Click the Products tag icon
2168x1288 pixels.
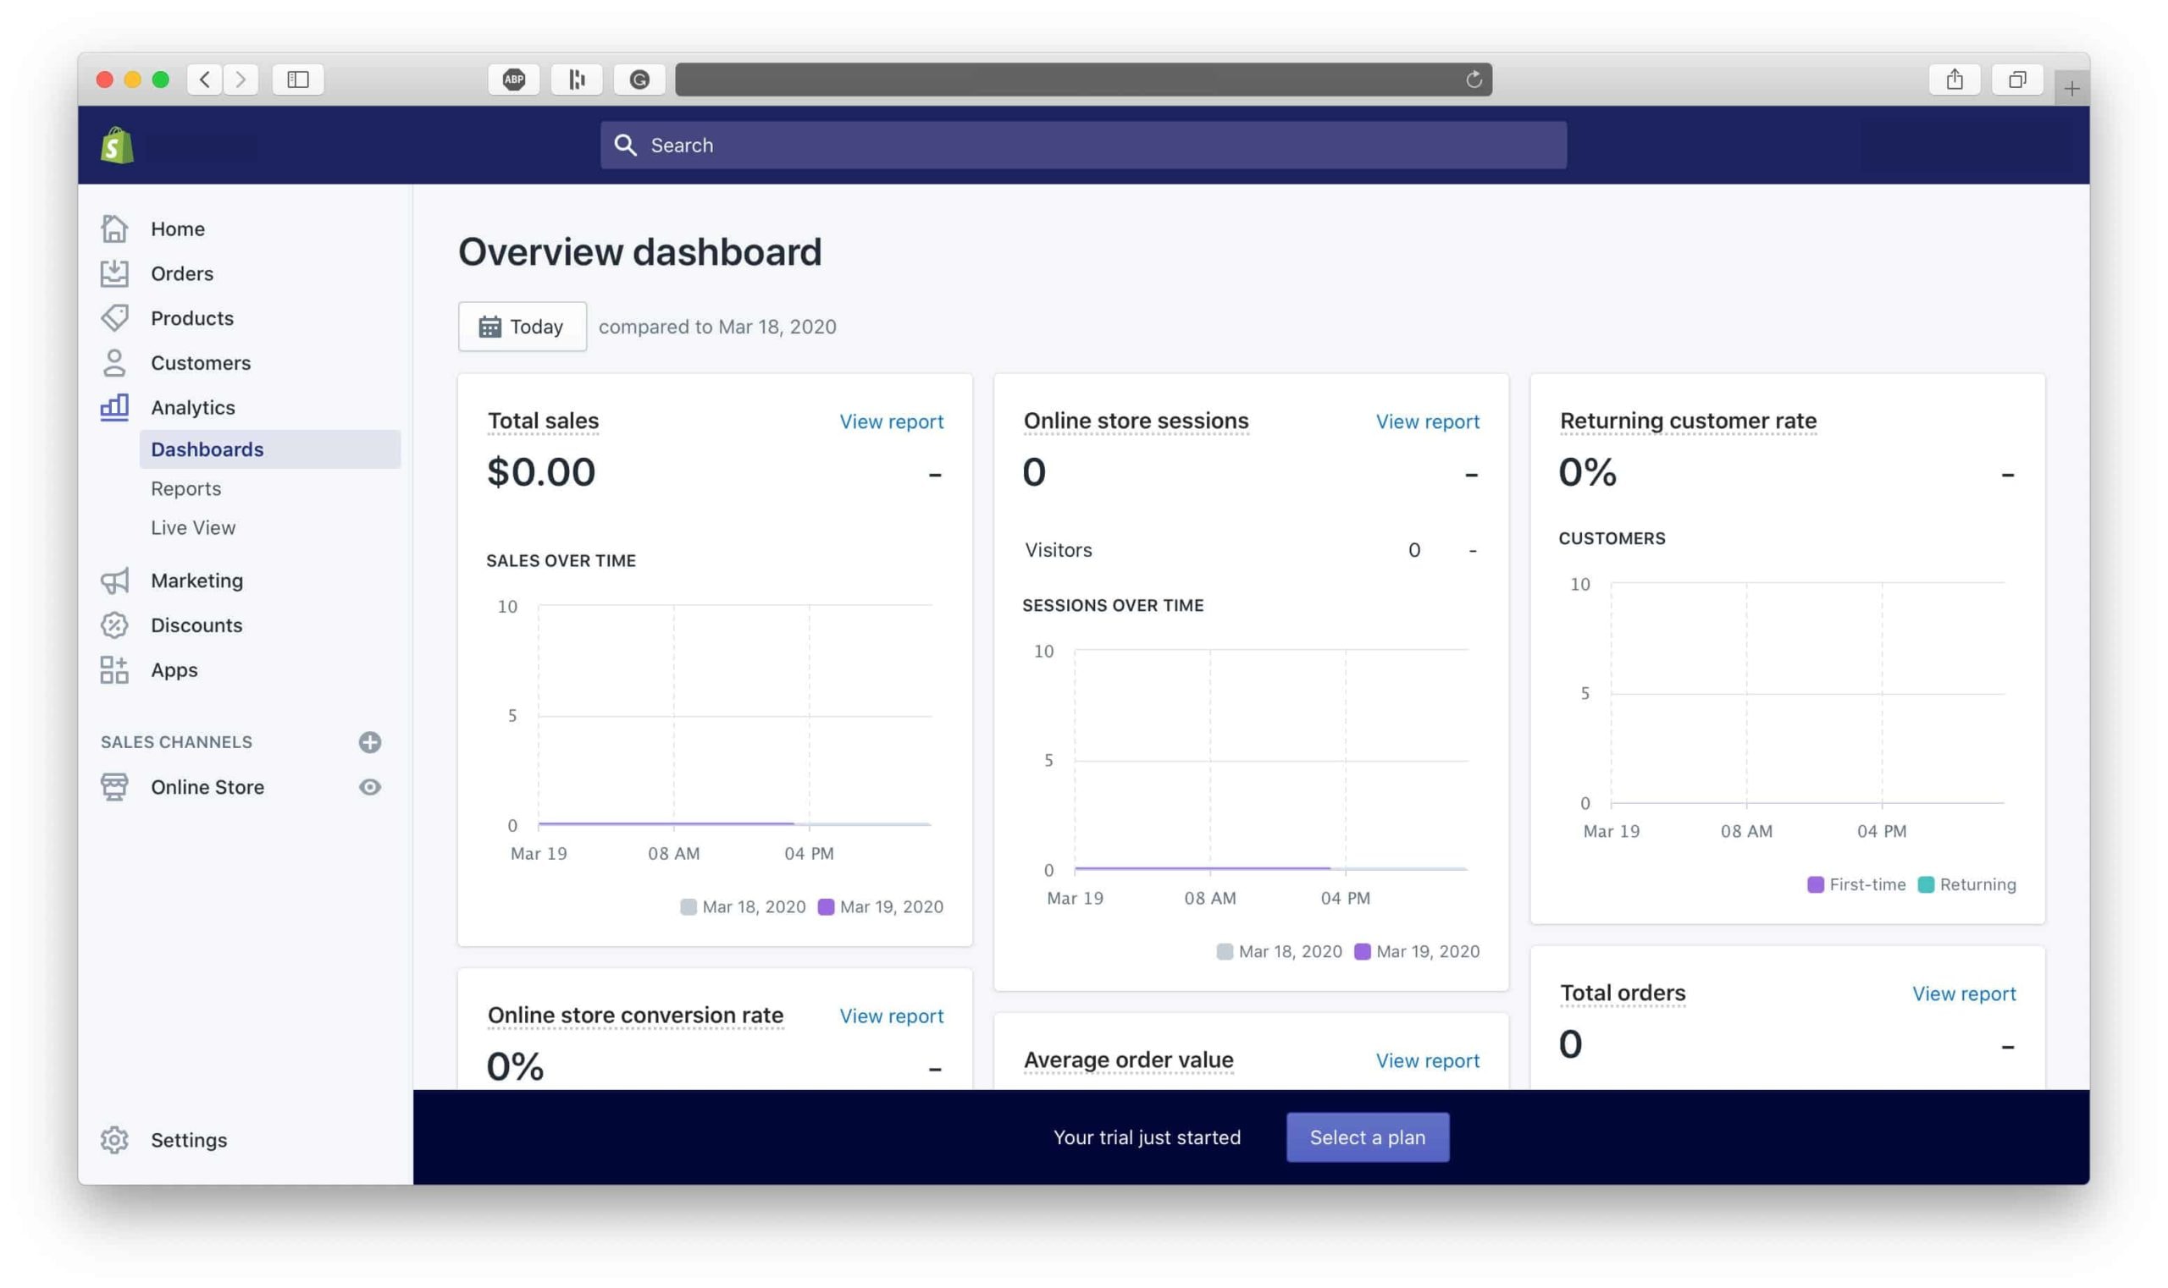[113, 317]
